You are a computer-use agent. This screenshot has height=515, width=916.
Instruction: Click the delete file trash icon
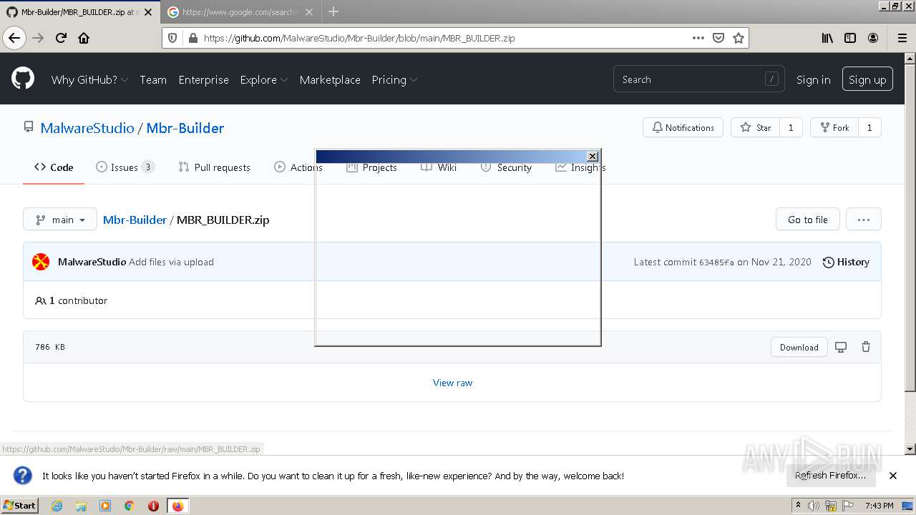pos(866,347)
